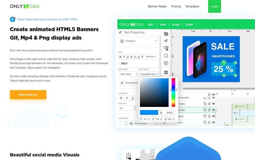Viewport: 255px width, 160px height.
Task: Open the Extra Bold font weight dropdown
Action: (149, 74)
